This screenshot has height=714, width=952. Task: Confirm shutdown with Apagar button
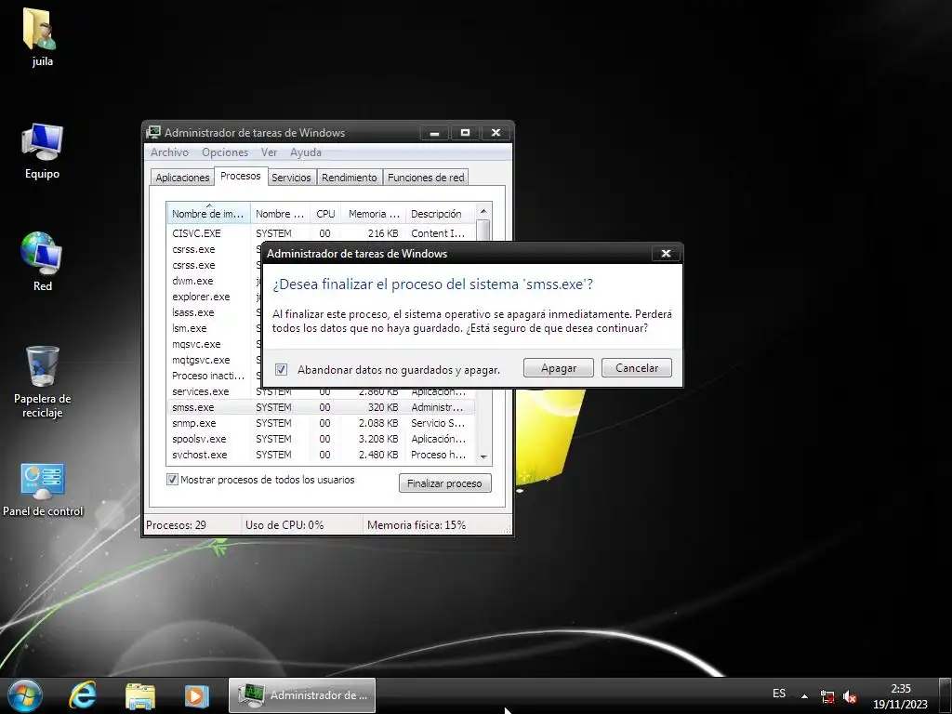point(559,368)
